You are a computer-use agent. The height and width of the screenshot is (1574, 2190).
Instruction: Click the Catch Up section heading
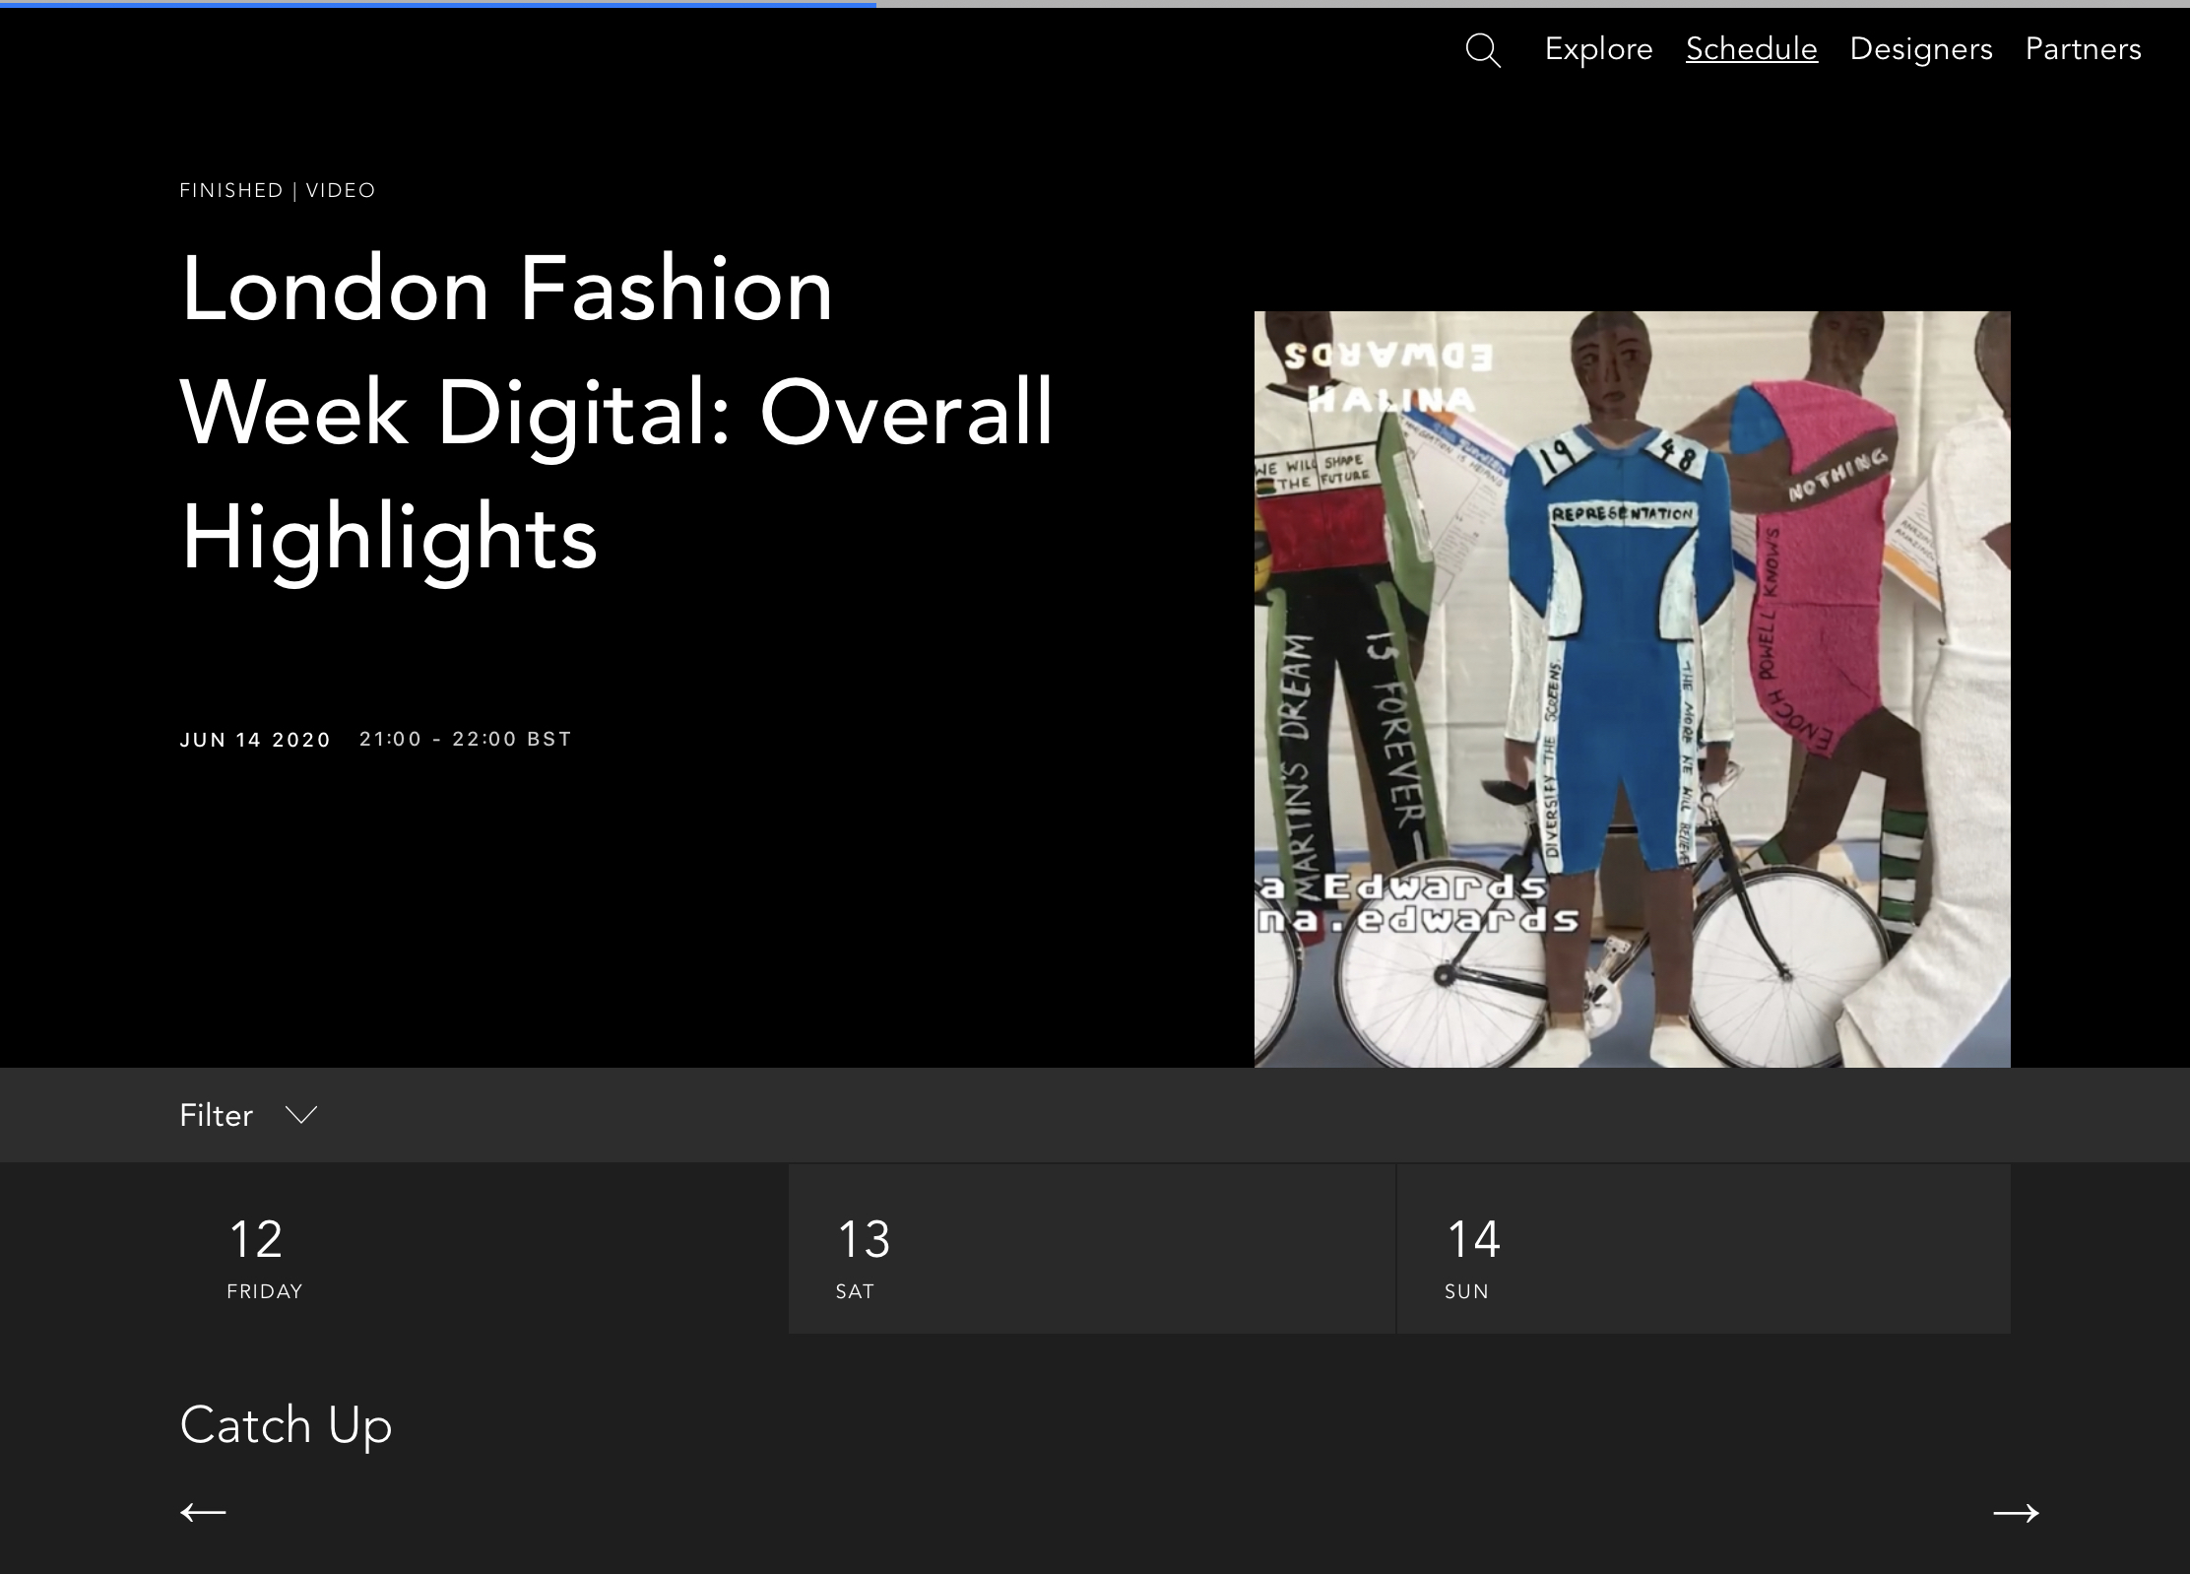pos(286,1425)
